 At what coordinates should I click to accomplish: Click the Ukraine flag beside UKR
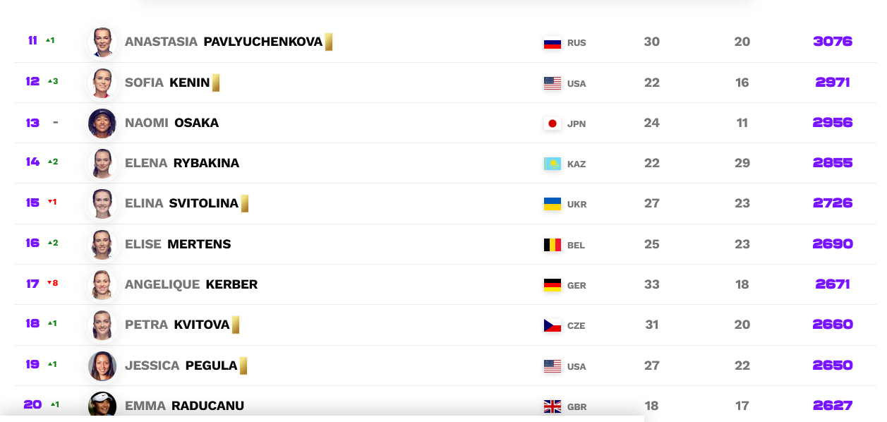[x=553, y=204]
